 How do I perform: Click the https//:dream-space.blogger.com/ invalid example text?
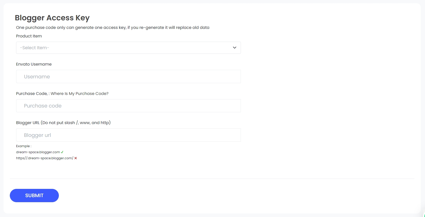tap(45, 158)
